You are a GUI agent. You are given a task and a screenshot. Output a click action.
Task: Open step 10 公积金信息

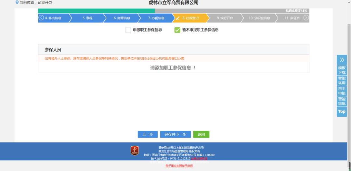tap(259, 18)
